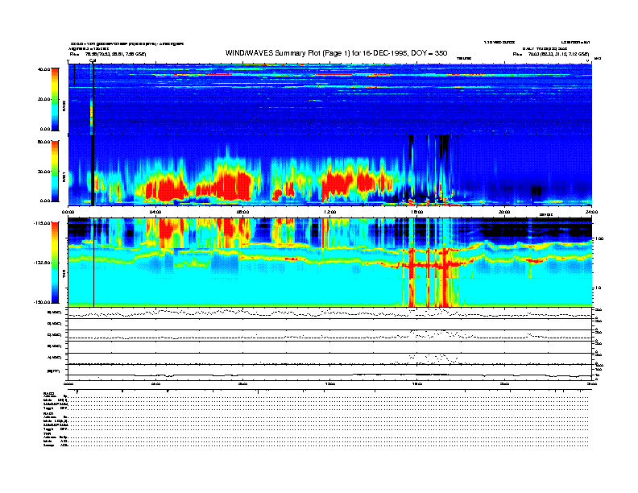638x493 pixels.
Task: Select the 20.00 label on RAD2 scale
Action: pos(43,99)
